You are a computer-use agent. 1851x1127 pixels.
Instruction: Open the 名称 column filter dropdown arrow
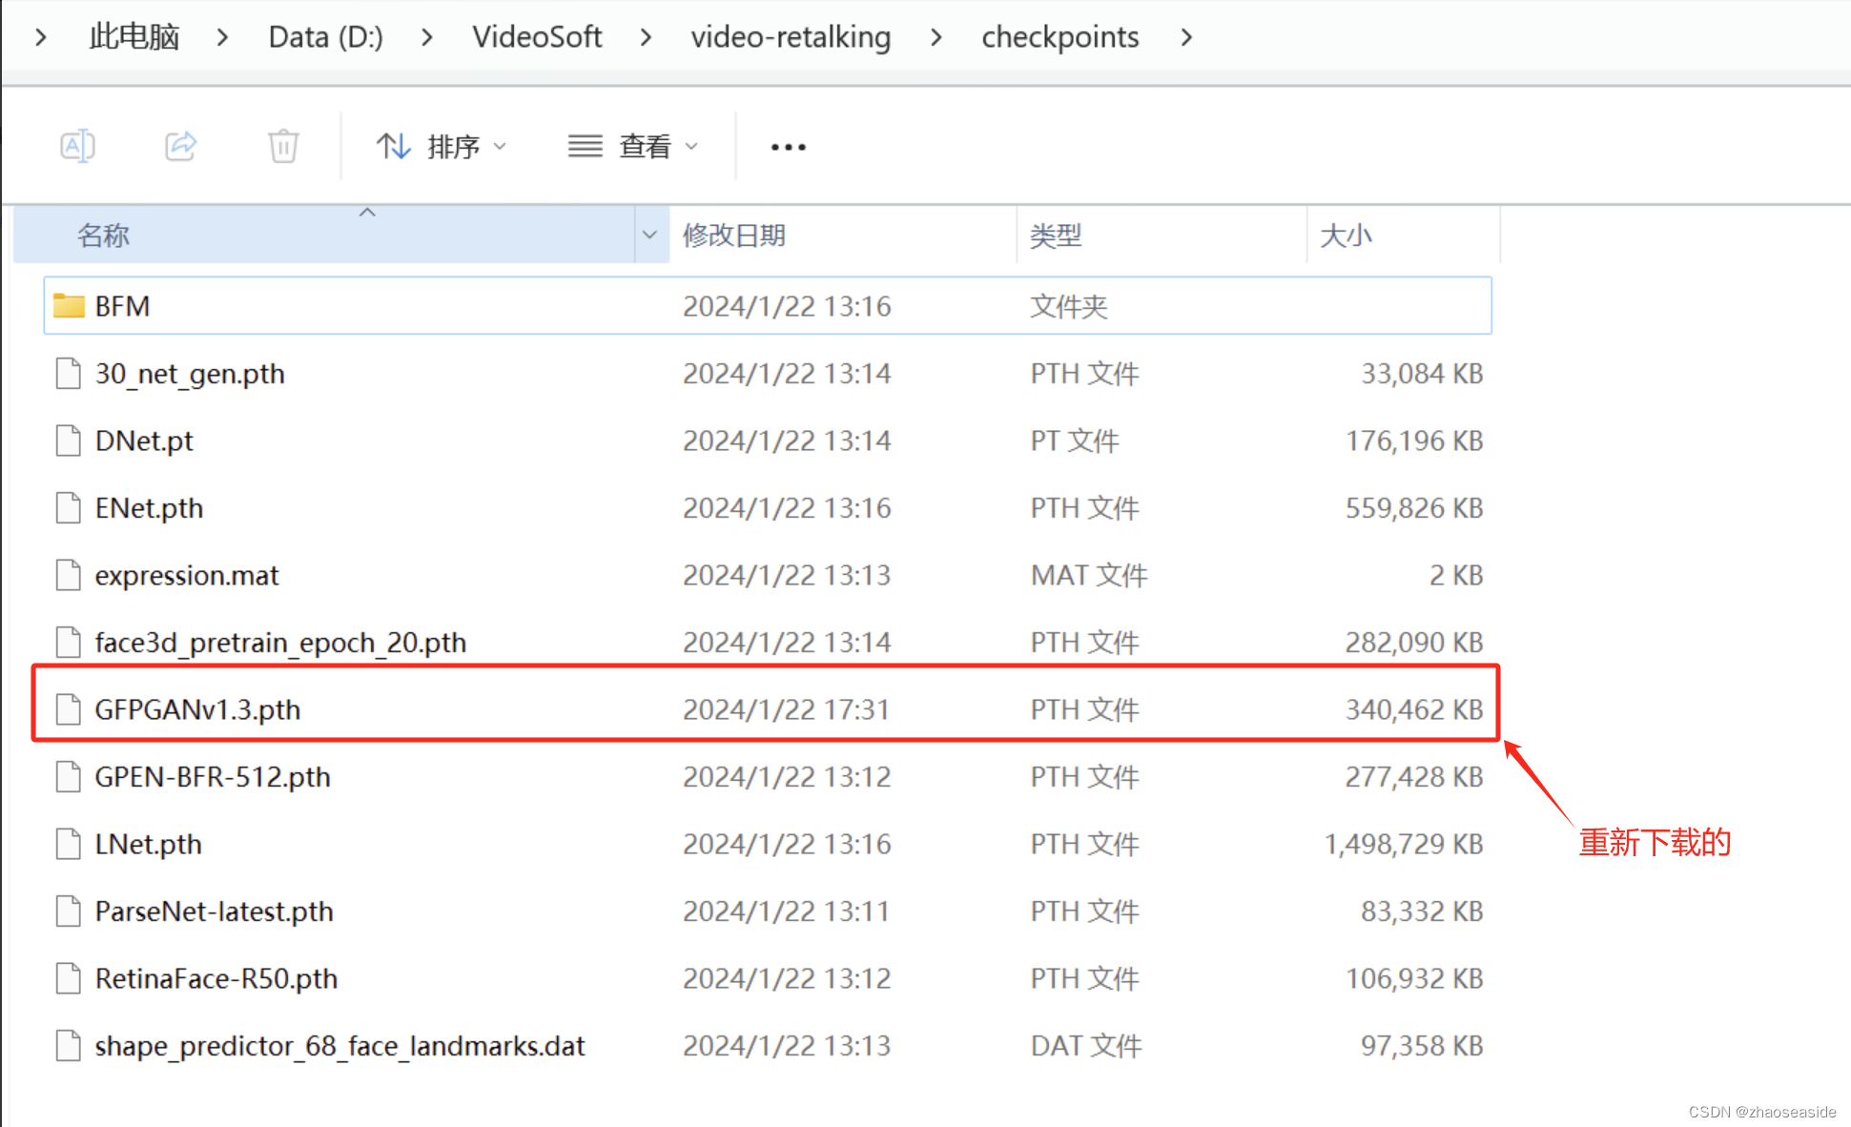tap(650, 235)
